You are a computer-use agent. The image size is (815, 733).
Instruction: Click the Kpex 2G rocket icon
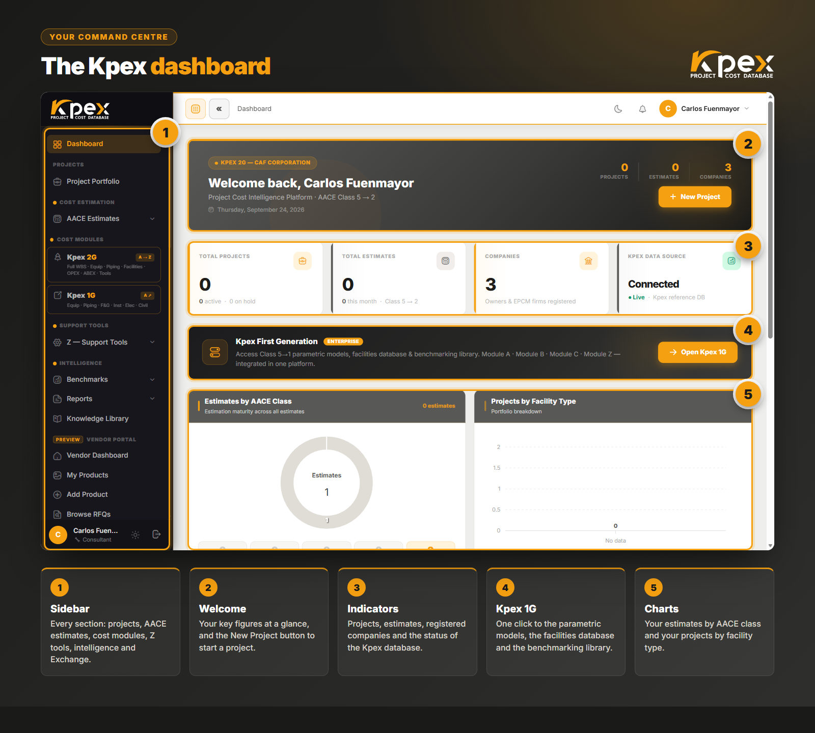(x=58, y=257)
